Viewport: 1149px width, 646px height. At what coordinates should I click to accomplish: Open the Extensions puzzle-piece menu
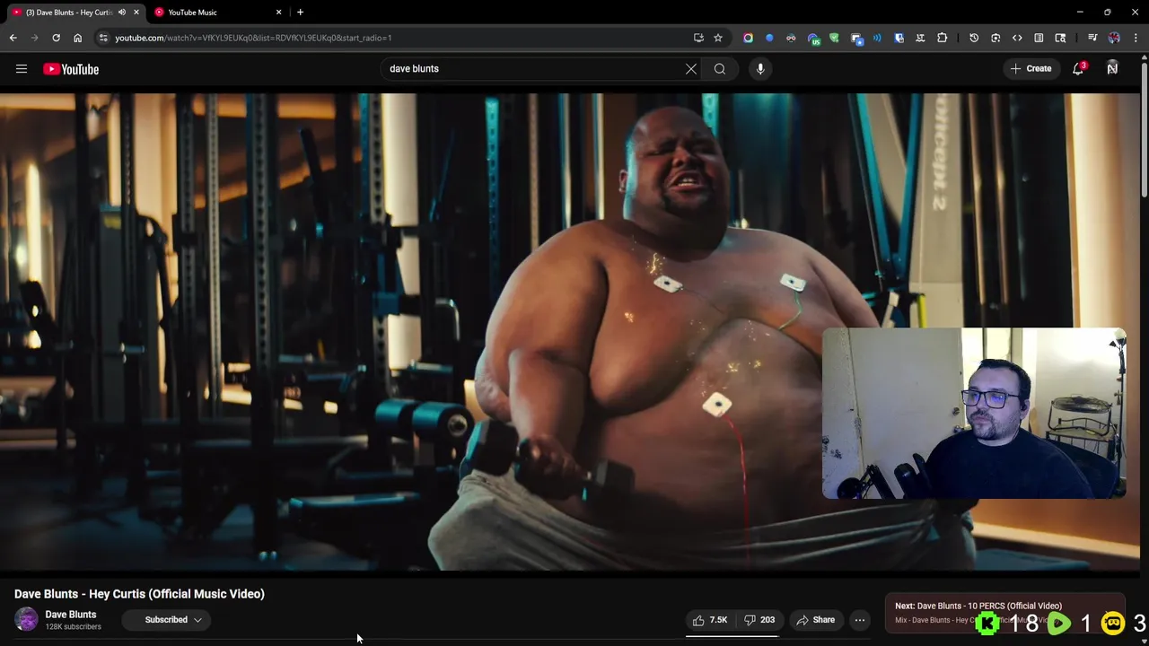pyautogui.click(x=942, y=38)
